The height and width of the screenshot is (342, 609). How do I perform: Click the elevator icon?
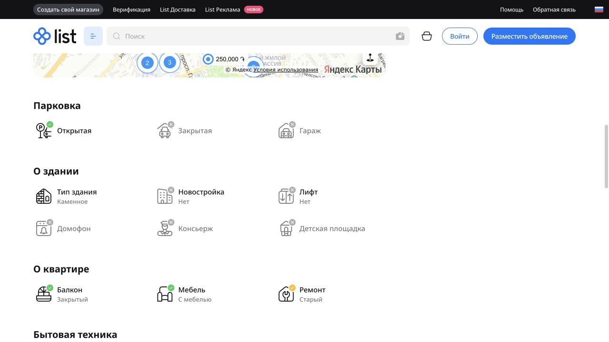pyautogui.click(x=286, y=196)
